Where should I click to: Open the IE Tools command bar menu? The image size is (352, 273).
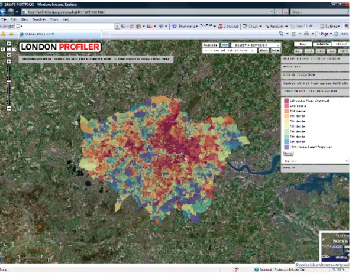pos(341,34)
